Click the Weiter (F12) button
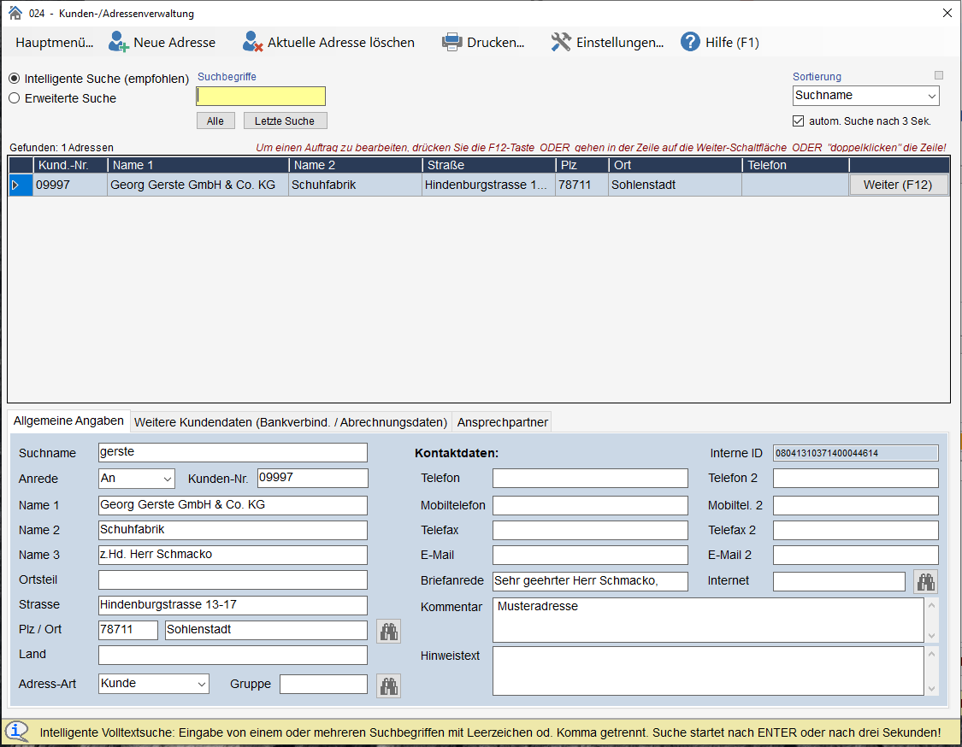 pos(898,185)
